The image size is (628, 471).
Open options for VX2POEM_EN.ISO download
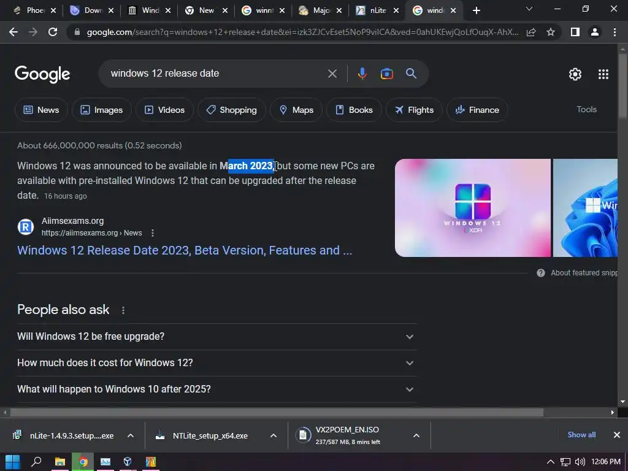coord(416,436)
